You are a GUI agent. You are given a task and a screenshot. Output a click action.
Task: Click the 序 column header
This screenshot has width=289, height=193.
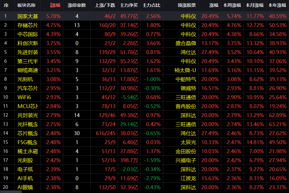(x=6, y=5)
